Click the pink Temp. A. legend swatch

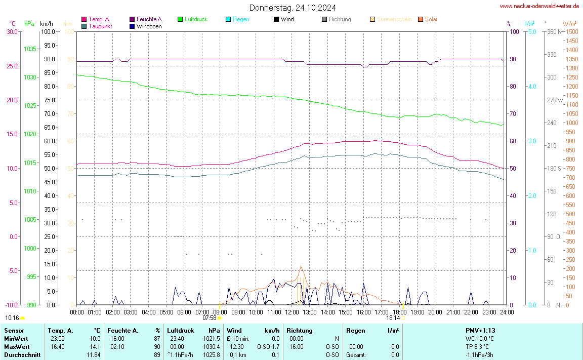84,19
